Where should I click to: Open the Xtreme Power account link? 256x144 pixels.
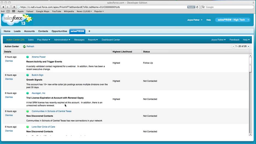(39, 57)
